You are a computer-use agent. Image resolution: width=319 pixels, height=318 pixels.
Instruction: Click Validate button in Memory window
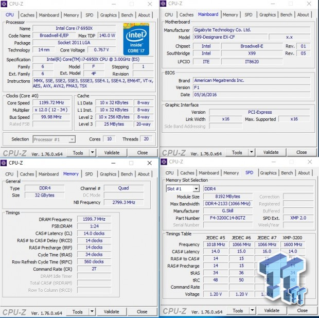(x=112, y=312)
